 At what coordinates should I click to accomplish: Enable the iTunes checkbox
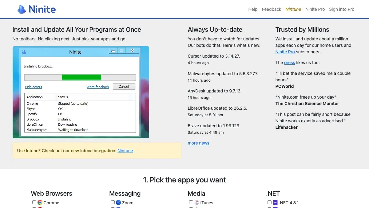(x=191, y=202)
